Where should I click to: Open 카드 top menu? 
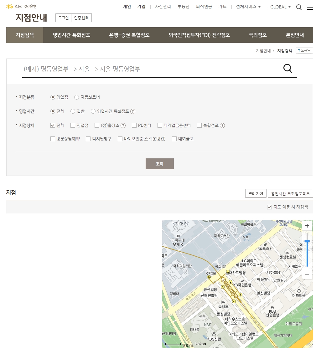(x=222, y=7)
